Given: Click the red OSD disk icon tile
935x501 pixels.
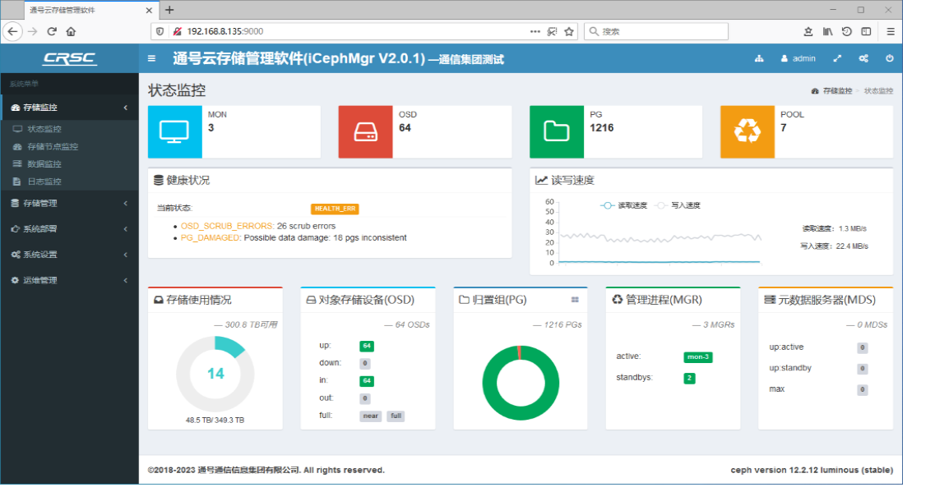Looking at the screenshot, I should 366,131.
